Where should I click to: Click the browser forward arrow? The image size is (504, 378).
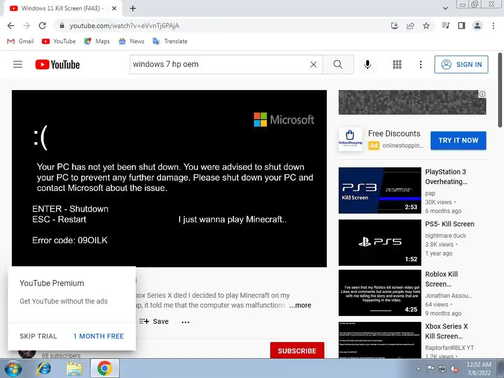click(x=27, y=26)
